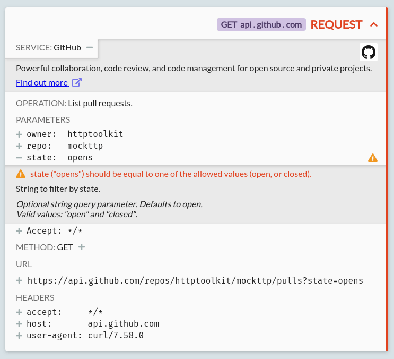Expand the repo parameter details

19,146
